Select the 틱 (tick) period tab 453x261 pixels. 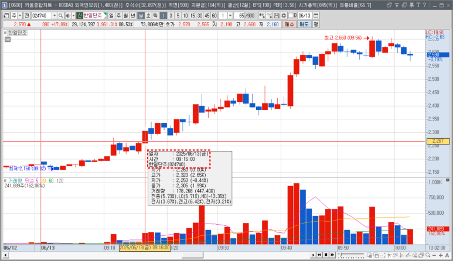[x=155, y=16]
